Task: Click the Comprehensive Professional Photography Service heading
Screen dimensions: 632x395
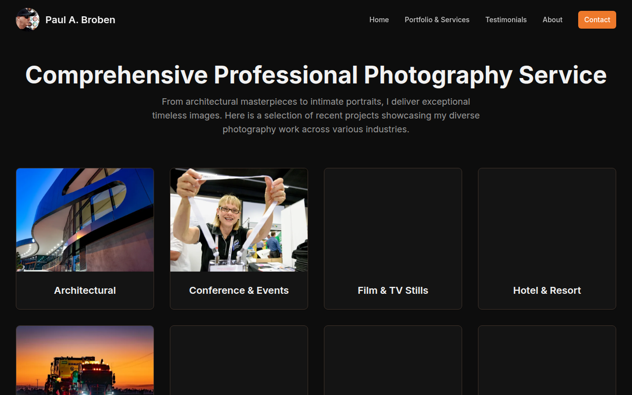Action: pyautogui.click(x=316, y=75)
